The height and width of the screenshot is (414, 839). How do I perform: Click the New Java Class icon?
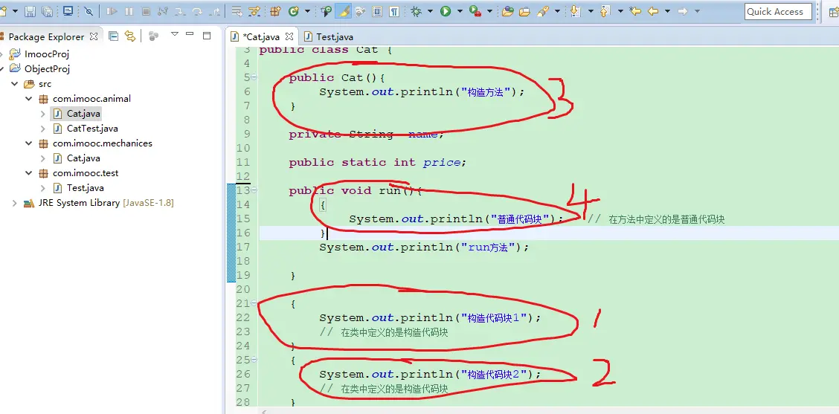point(294,11)
